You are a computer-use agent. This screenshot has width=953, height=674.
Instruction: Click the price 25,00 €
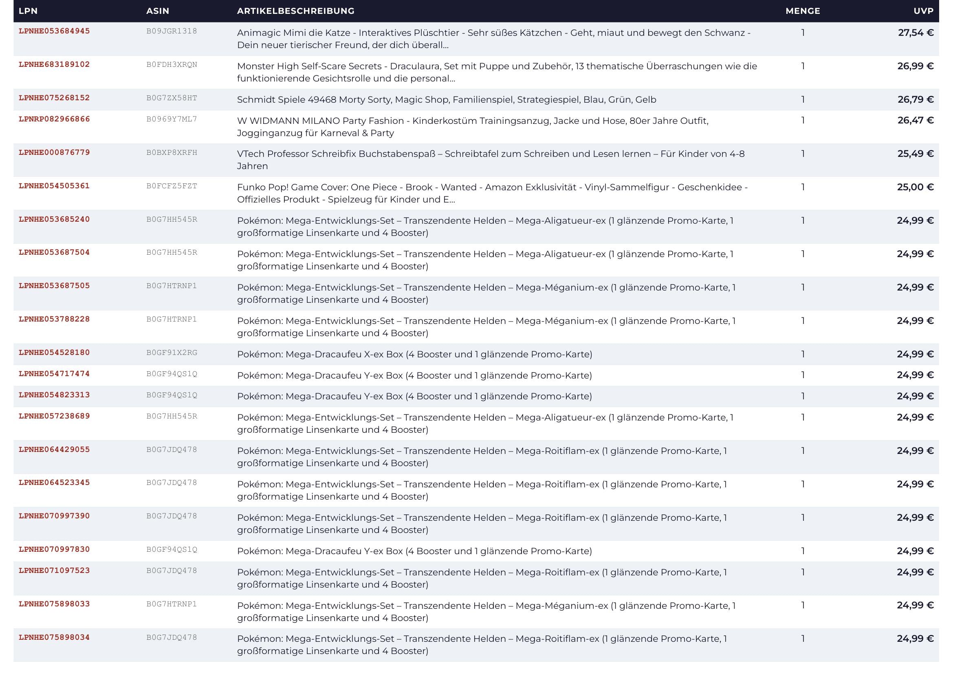tap(915, 187)
